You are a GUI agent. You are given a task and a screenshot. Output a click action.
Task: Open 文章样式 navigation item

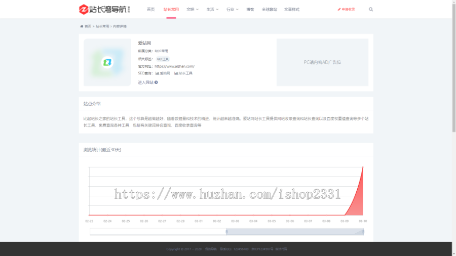coord(292,9)
